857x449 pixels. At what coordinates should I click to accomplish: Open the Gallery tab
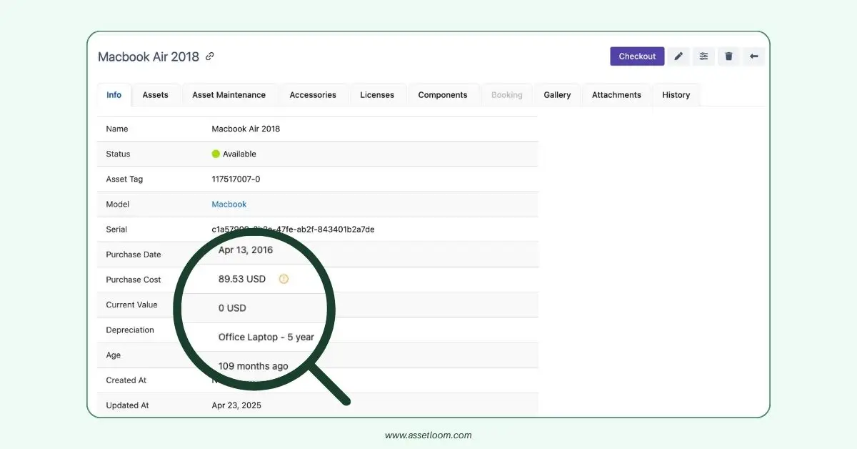557,95
